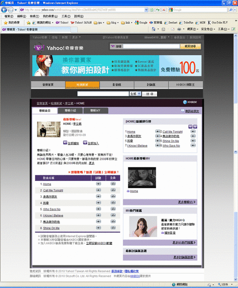Click the Stop loading red X icon
The image size is (238, 288).
(x=164, y=10)
